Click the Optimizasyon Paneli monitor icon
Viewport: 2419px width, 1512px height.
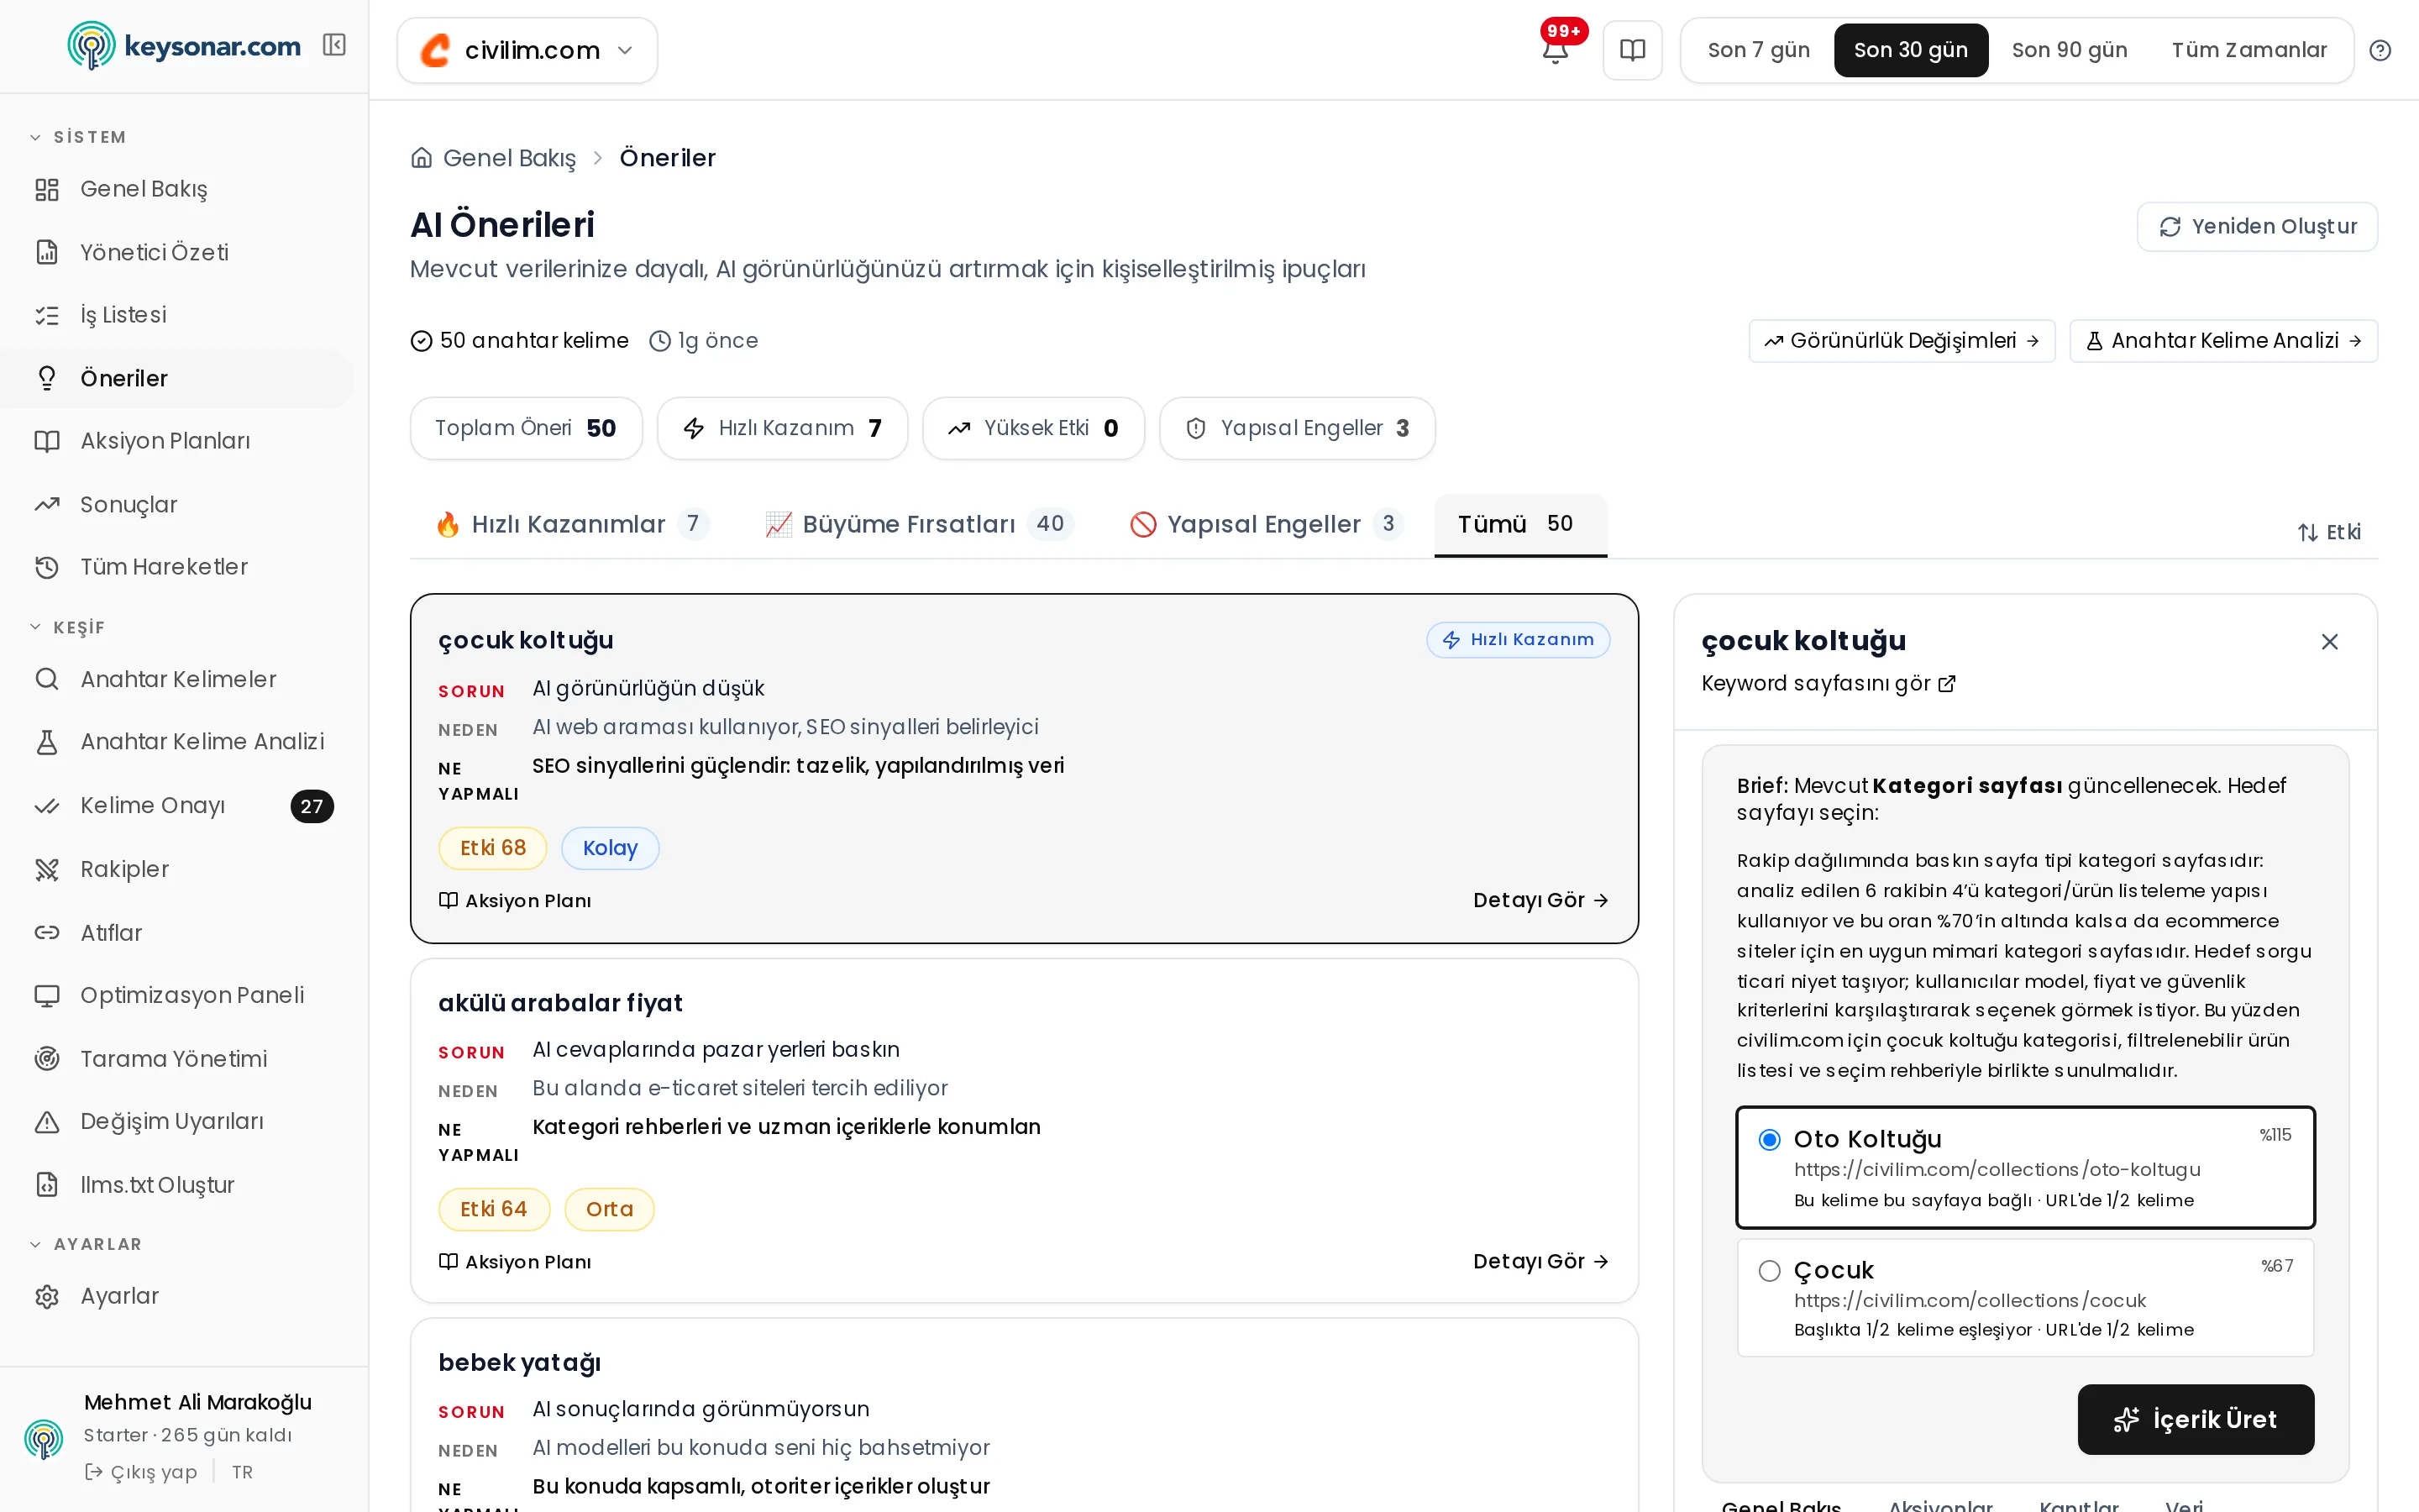pyautogui.click(x=47, y=995)
